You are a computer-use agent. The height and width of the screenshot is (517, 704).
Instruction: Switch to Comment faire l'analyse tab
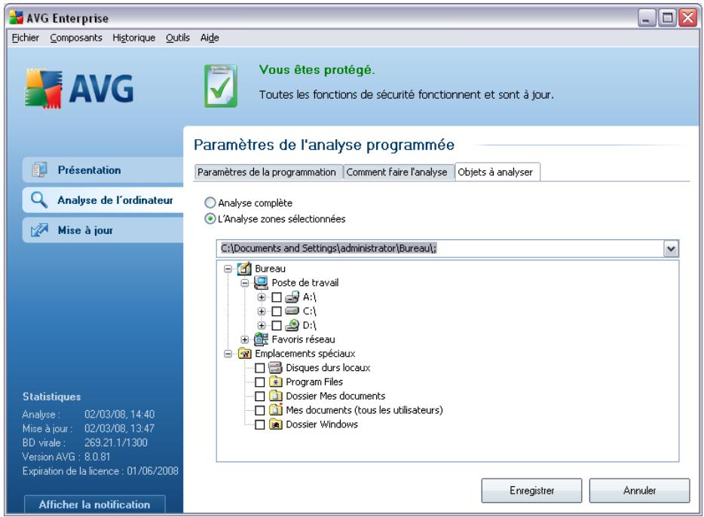[397, 172]
